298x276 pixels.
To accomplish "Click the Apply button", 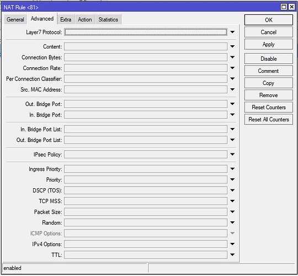I will [x=268, y=44].
